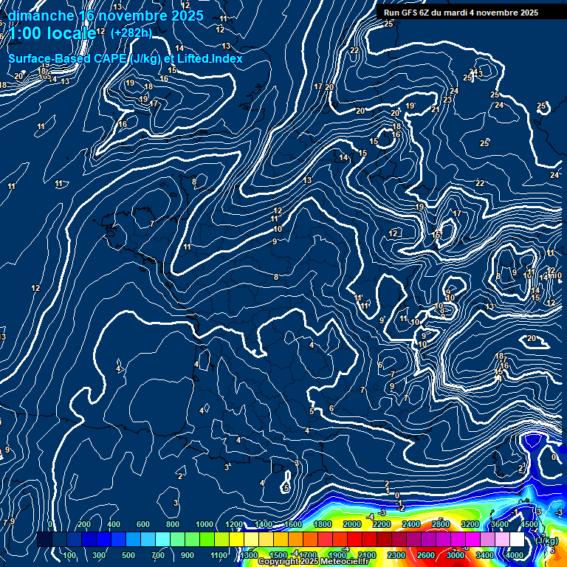
Task: Click the legend label '2100'
Action: (x=367, y=555)
